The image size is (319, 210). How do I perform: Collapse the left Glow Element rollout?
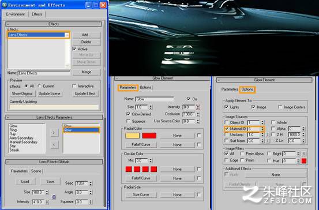pos(162,78)
